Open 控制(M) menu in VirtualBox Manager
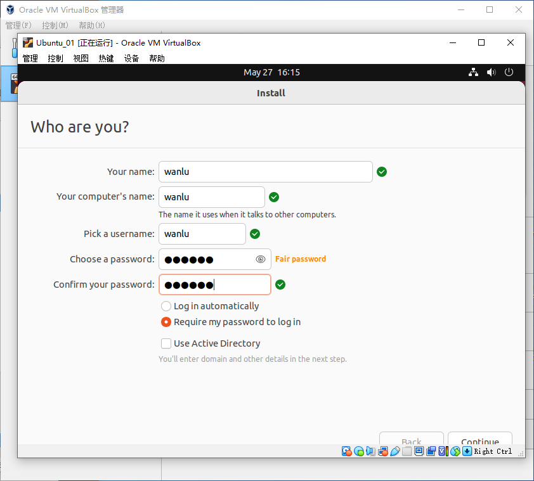534x481 pixels. click(55, 25)
